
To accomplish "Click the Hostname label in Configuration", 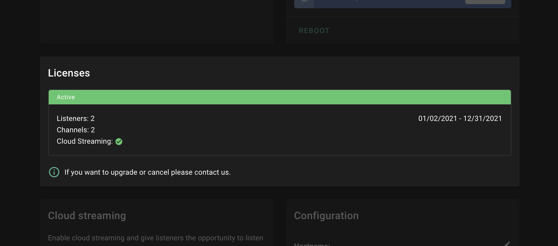I will [312, 244].
